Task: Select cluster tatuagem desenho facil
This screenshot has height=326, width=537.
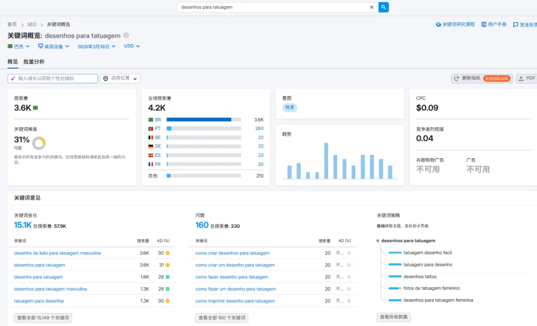Action: 428,253
